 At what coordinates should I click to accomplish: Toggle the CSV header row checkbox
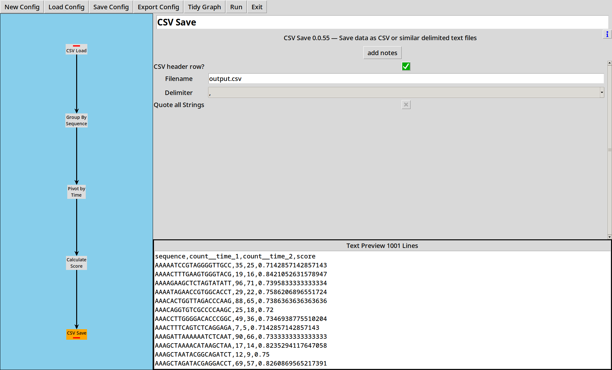click(406, 66)
